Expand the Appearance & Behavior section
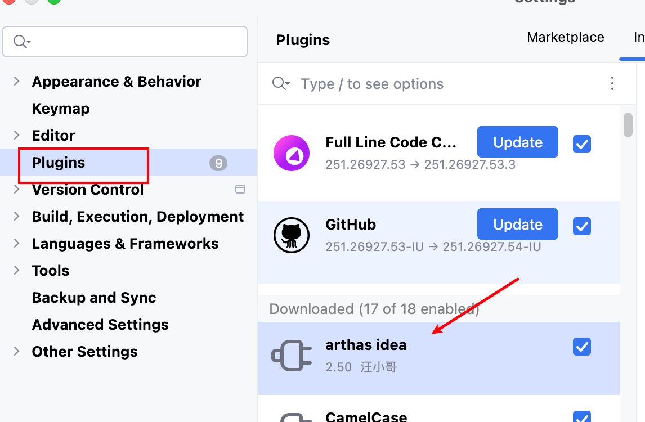645x422 pixels. [17, 82]
